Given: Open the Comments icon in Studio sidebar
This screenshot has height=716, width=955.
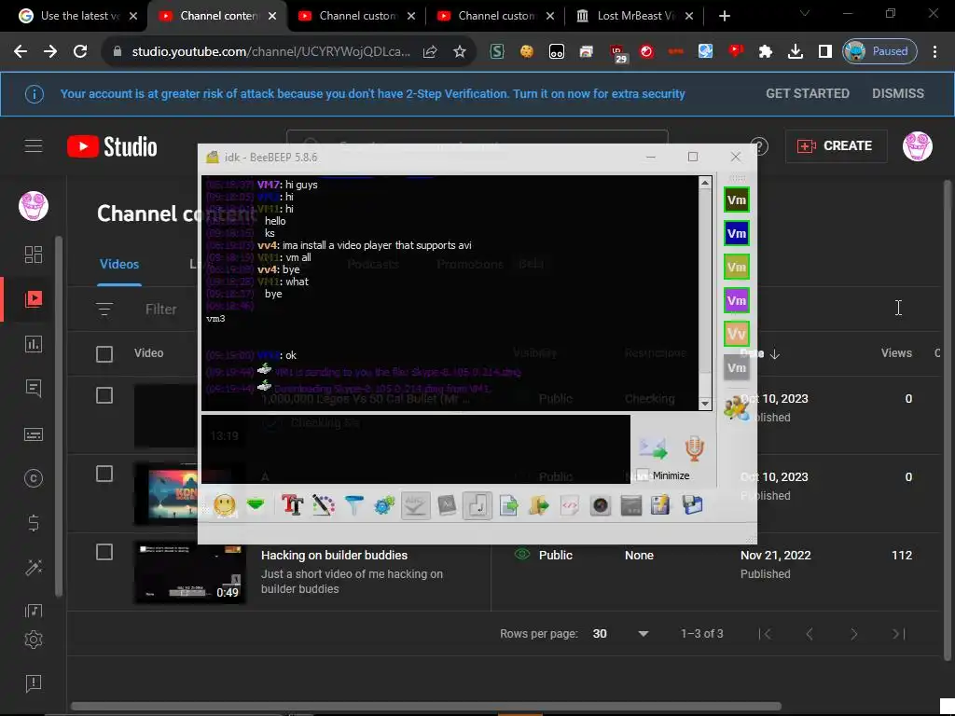Looking at the screenshot, I should point(34,389).
